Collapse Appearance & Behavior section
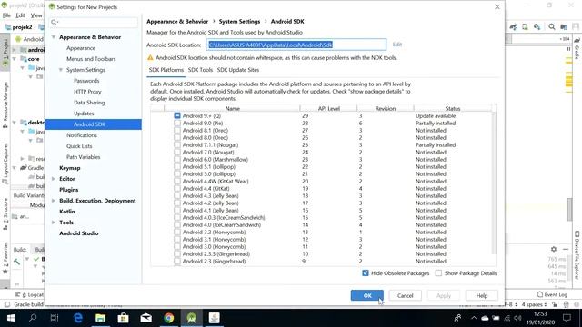Screen dimensions: 582x327 pyautogui.click(x=54, y=37)
